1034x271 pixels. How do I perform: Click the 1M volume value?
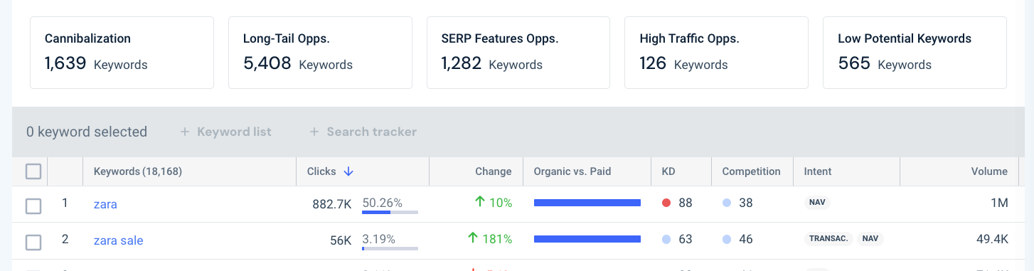click(1000, 203)
